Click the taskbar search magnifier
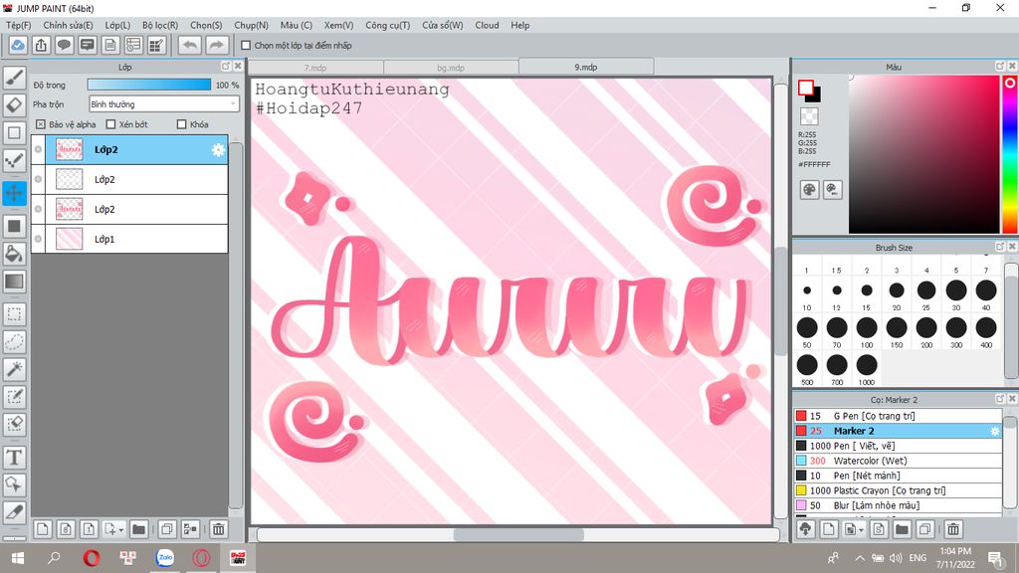Screen dimensions: 1019x573 pos(54,558)
